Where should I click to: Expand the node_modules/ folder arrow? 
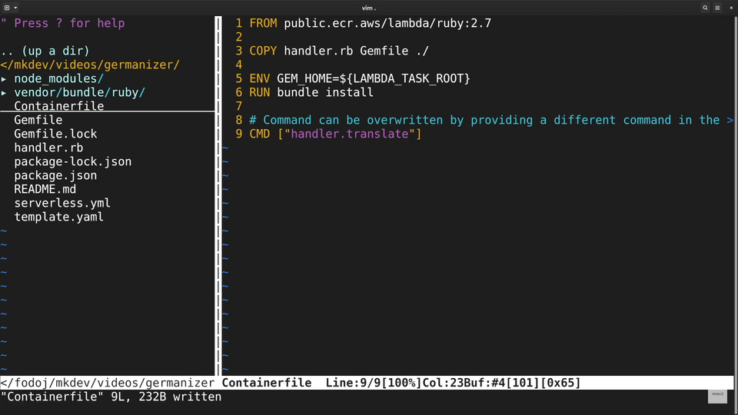tap(4, 78)
